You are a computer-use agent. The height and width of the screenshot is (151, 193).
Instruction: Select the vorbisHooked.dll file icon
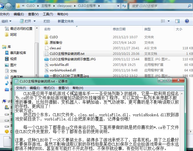(x=47, y=70)
